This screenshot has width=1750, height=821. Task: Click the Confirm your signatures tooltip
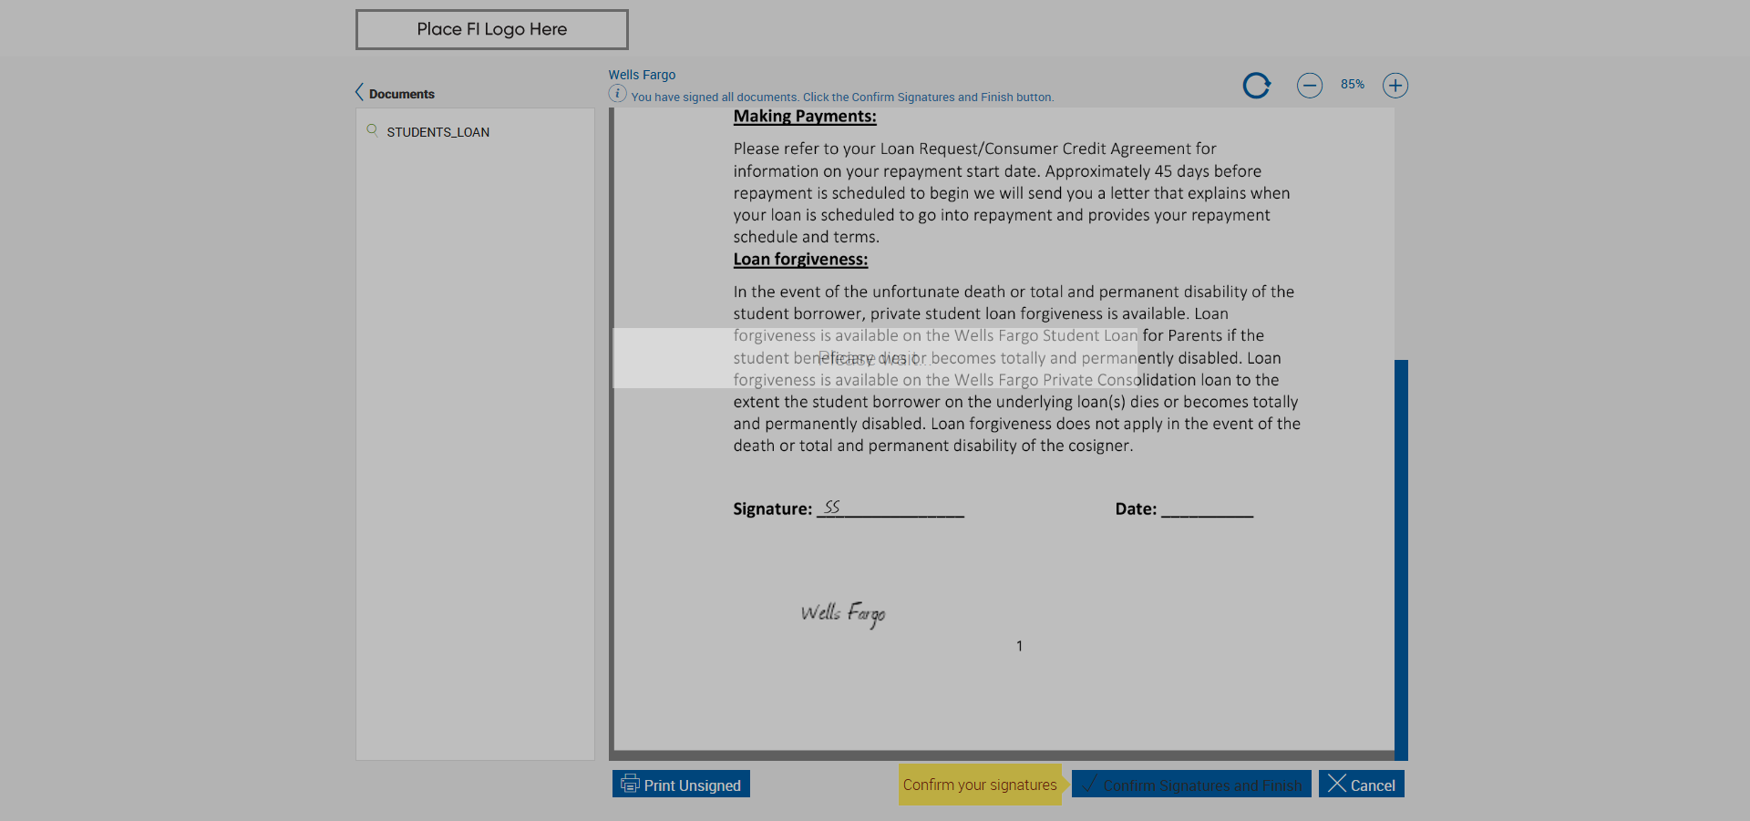pyautogui.click(x=980, y=785)
